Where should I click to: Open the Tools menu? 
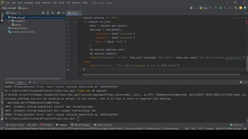[x=62, y=3]
